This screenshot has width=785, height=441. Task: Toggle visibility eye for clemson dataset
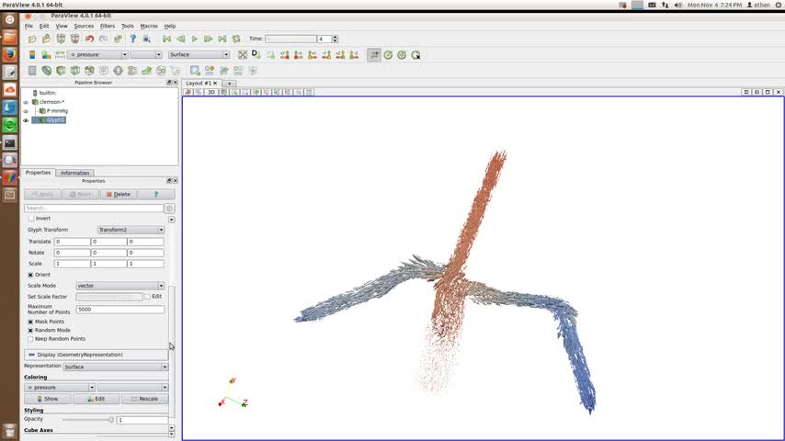tap(26, 102)
